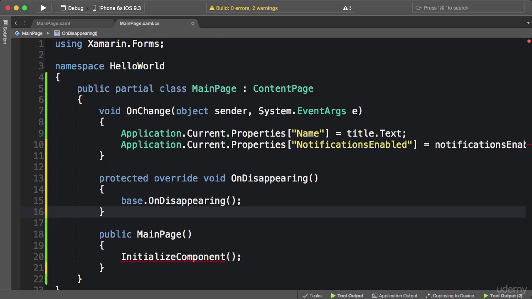The image size is (532, 299).
Task: Click the red error marker in scrollbar
Action: point(529,41)
